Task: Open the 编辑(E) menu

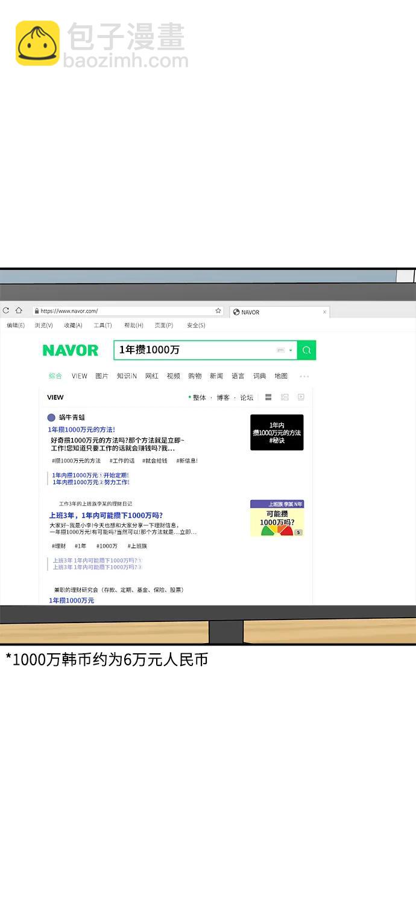Action: (x=16, y=325)
